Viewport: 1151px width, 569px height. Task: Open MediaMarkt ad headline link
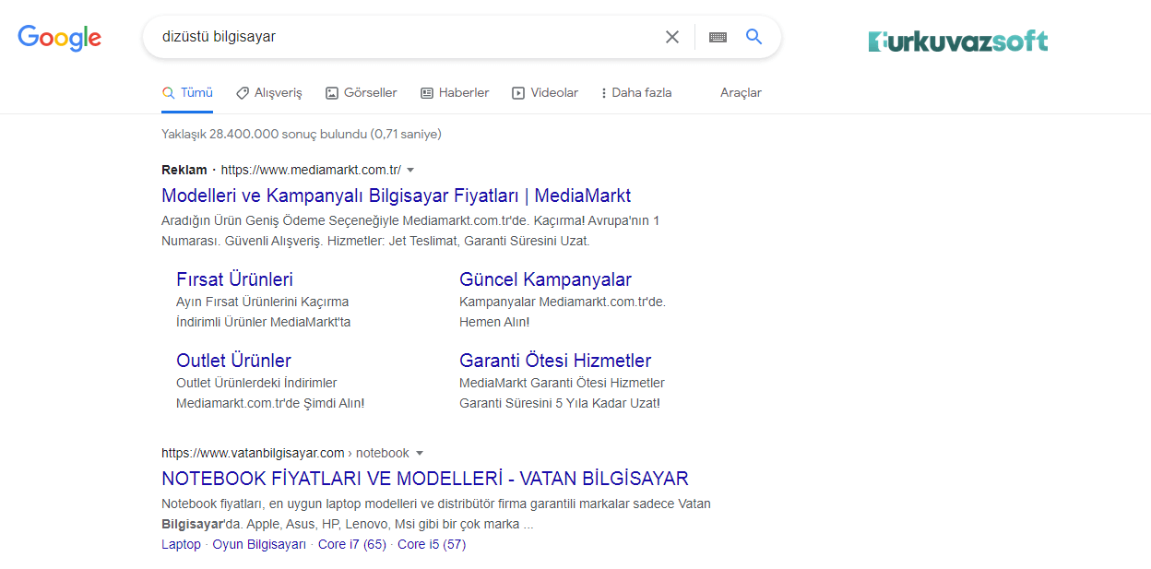click(x=396, y=196)
